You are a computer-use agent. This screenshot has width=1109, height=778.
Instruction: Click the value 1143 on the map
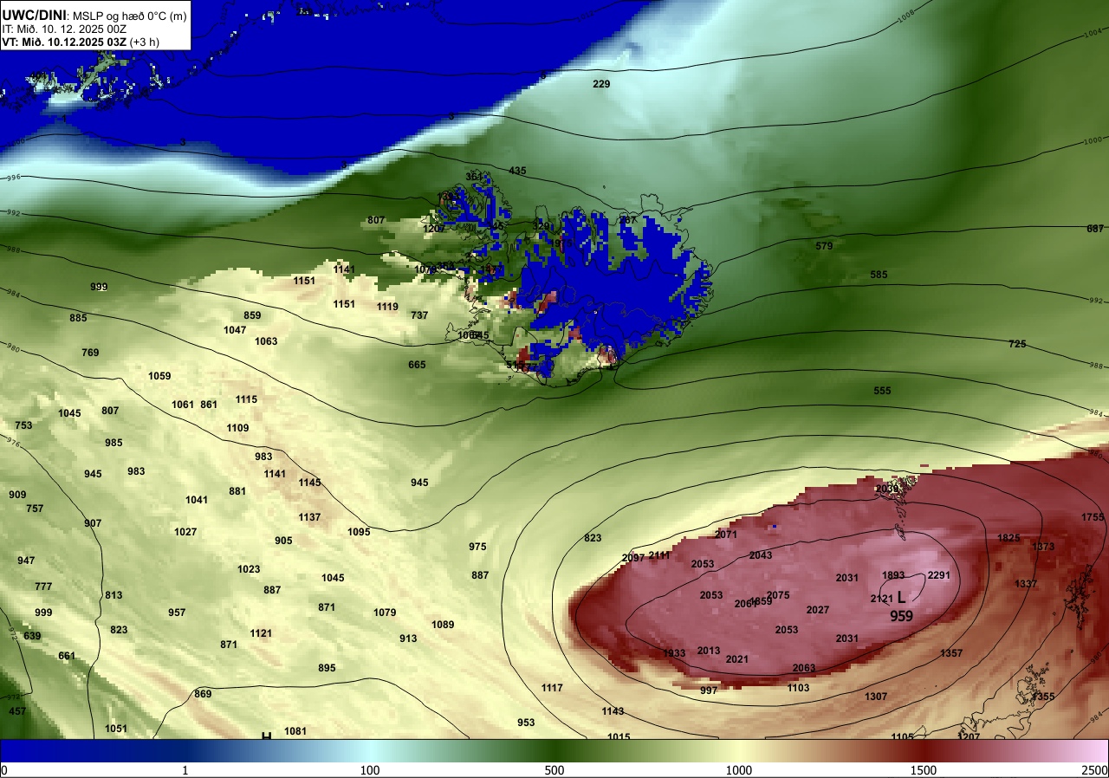(613, 711)
